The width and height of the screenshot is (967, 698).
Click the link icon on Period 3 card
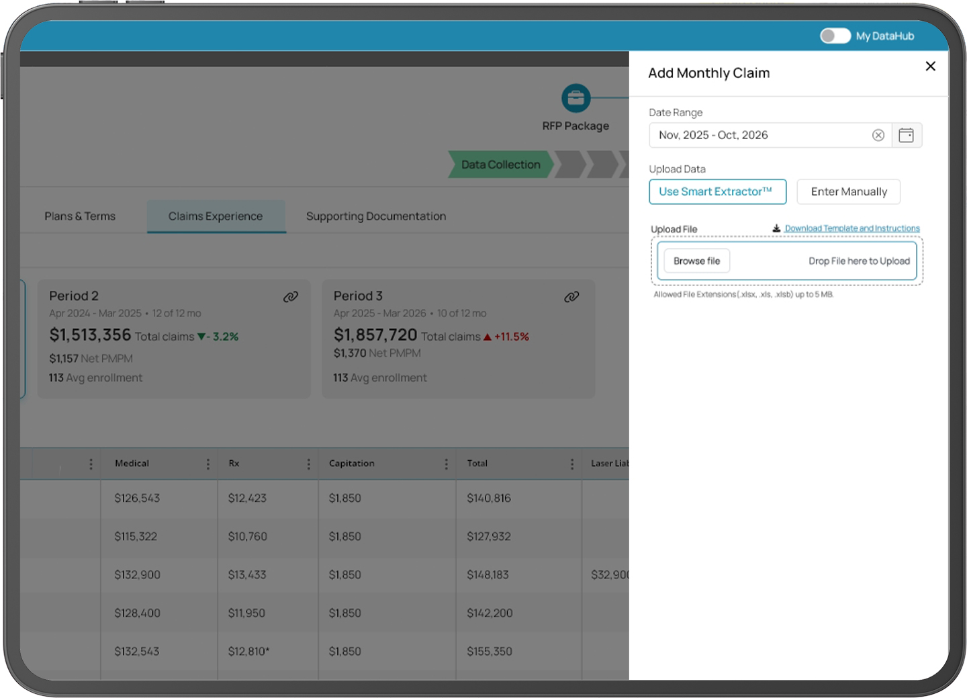point(571,297)
